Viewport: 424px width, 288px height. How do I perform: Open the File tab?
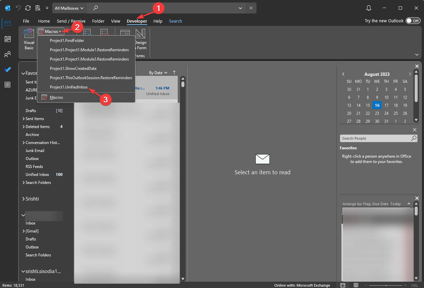click(26, 21)
